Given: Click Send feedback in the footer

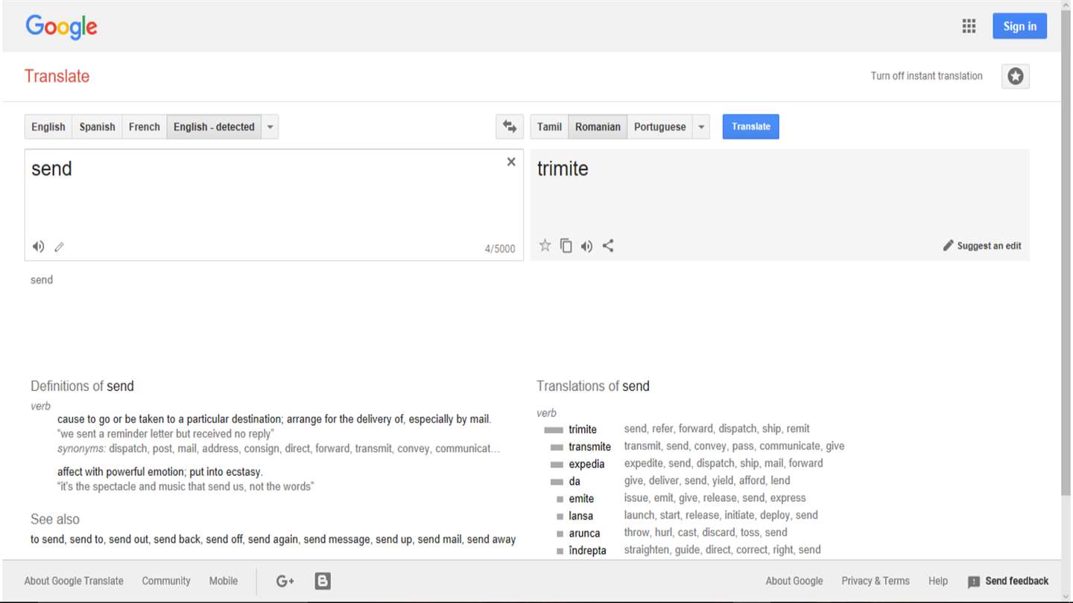Looking at the screenshot, I should point(1008,581).
